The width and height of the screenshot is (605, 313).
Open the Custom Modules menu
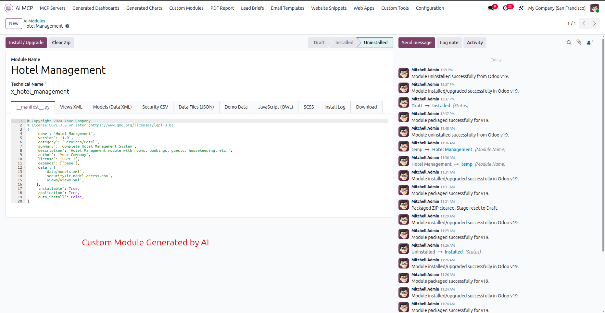click(186, 8)
